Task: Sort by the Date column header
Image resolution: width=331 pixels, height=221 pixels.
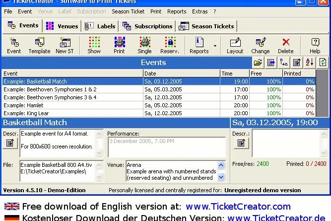Action: 182,74
